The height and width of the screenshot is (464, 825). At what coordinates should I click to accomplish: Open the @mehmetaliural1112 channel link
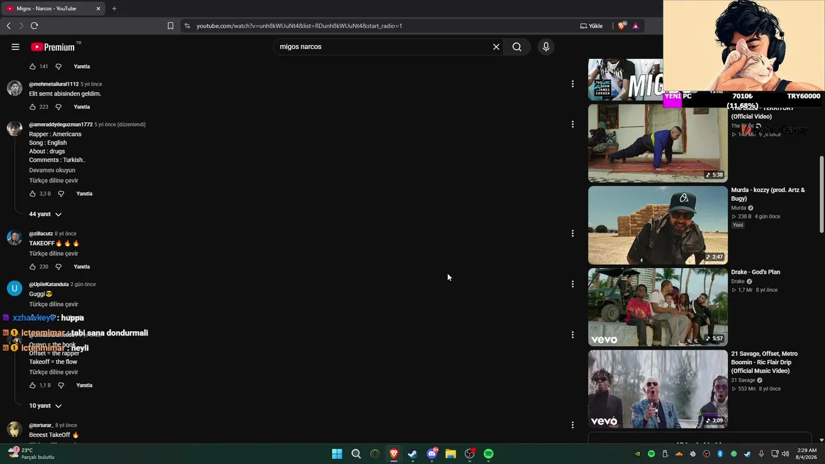pos(53,84)
